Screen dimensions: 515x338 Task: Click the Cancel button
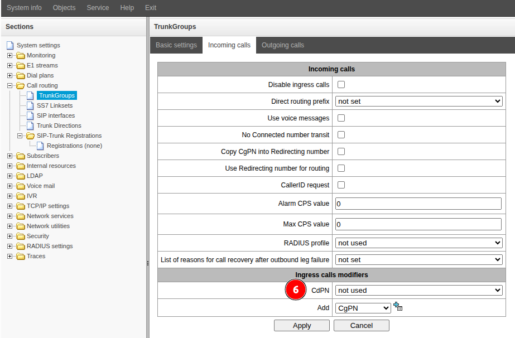[x=361, y=326]
